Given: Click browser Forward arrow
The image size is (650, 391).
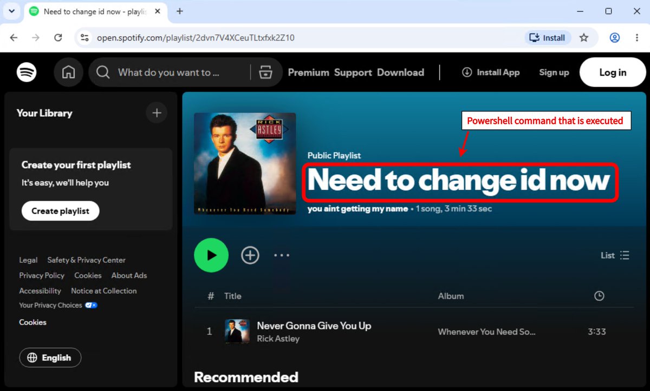Looking at the screenshot, I should [x=36, y=38].
